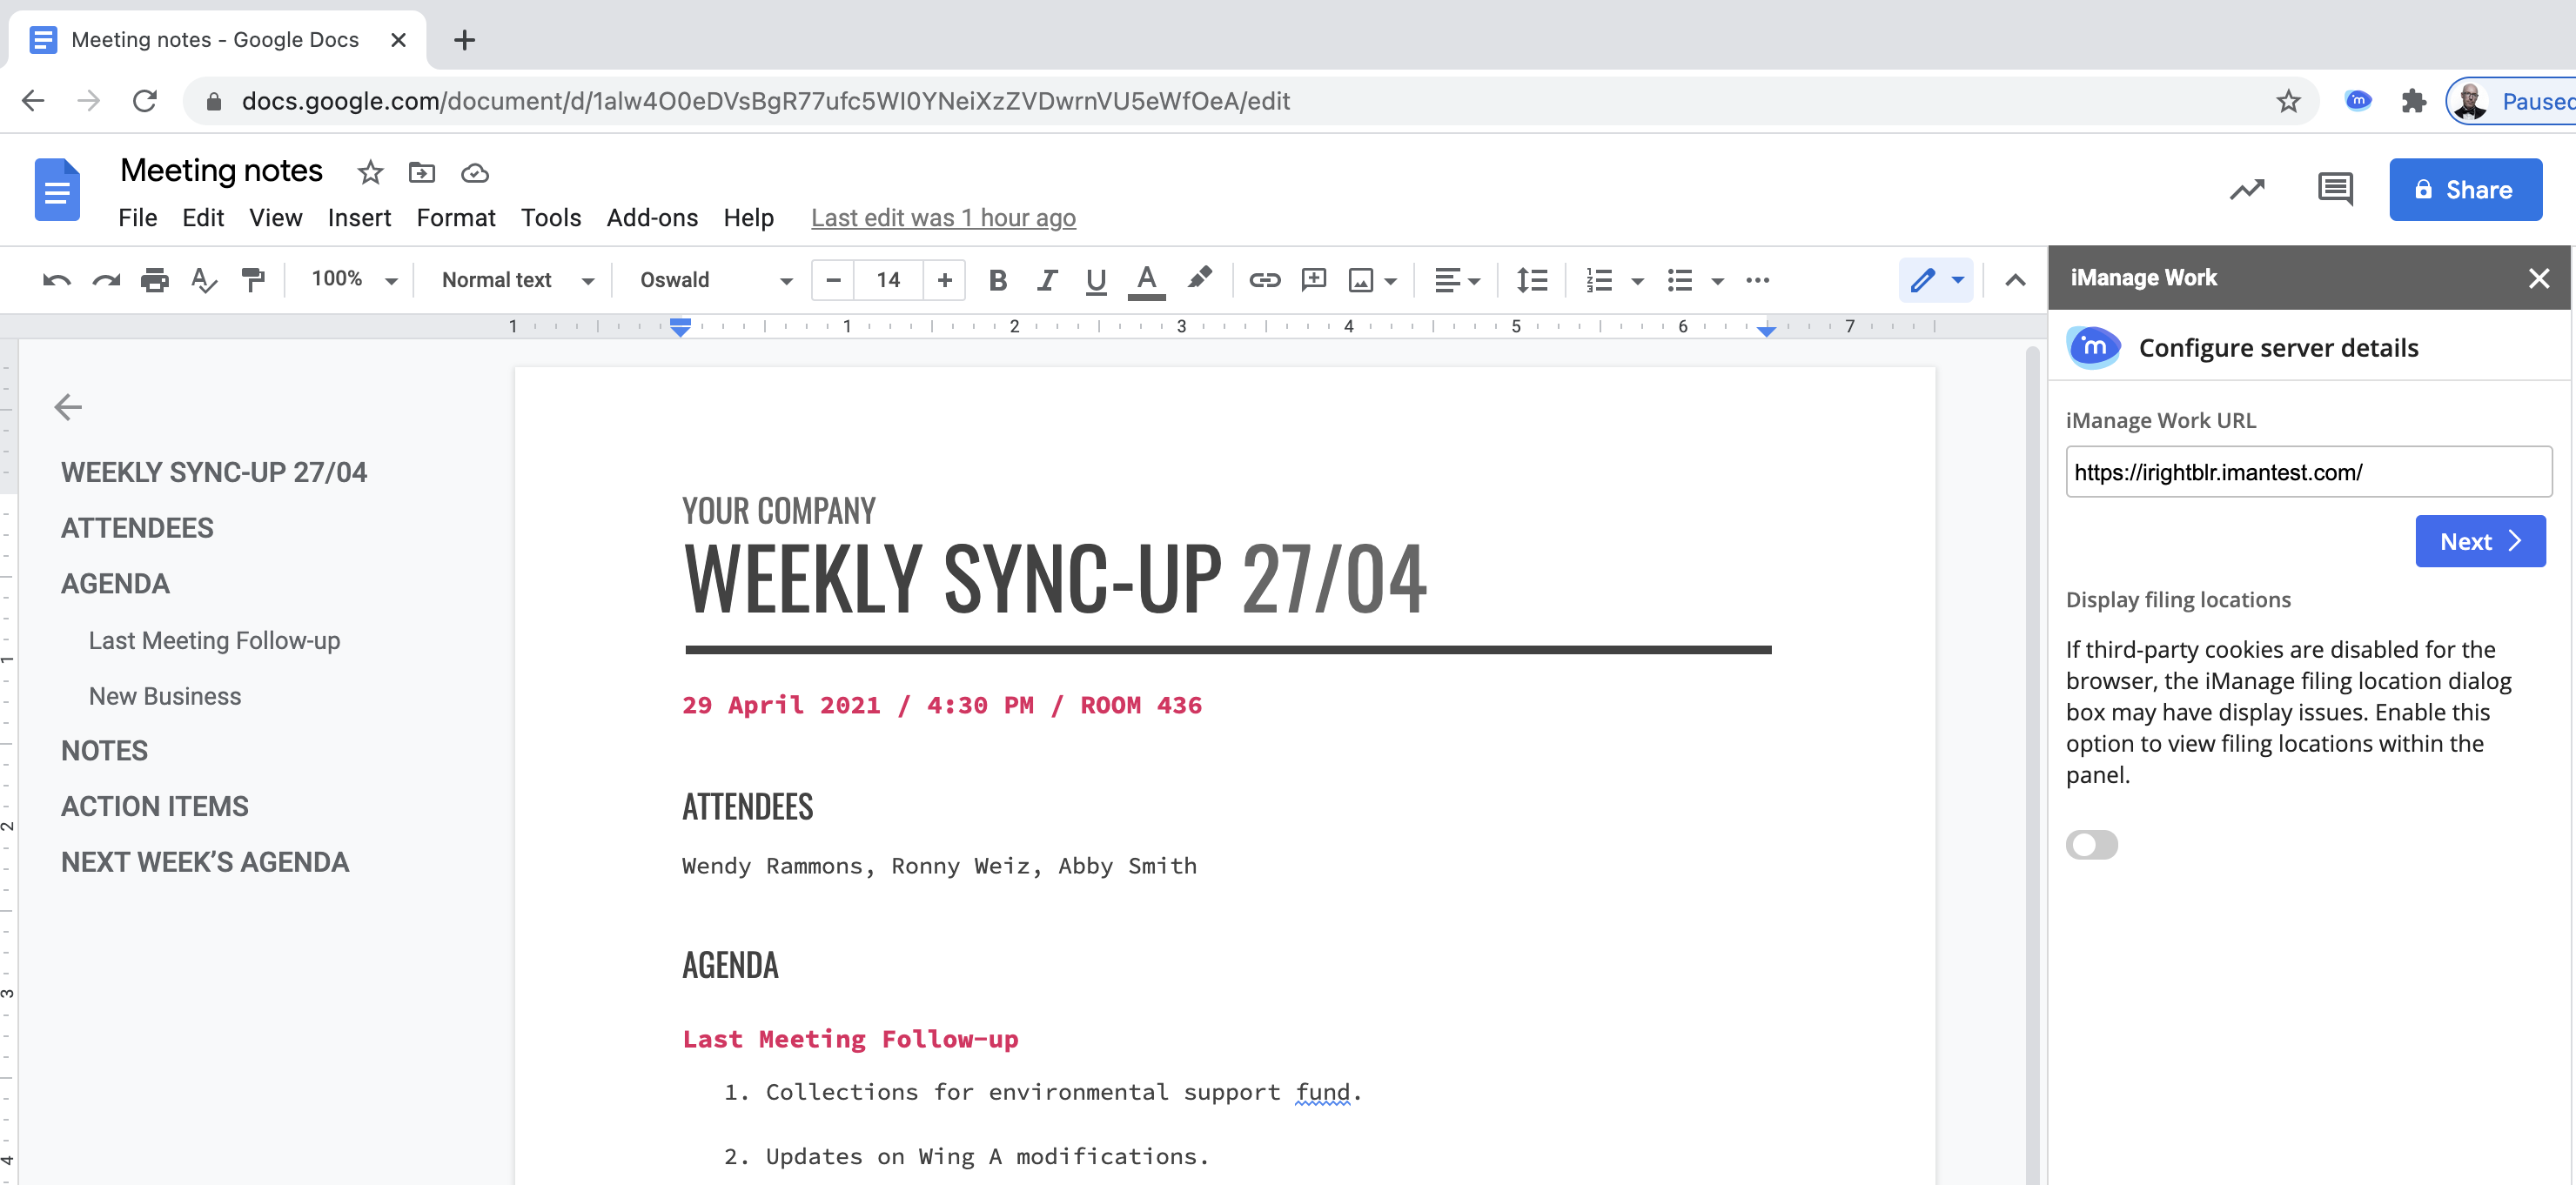Expand the zoom level dropdown
The image size is (2576, 1185).
click(392, 280)
